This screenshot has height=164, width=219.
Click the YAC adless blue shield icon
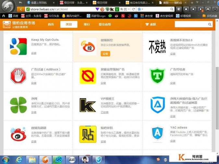(x=157, y=133)
